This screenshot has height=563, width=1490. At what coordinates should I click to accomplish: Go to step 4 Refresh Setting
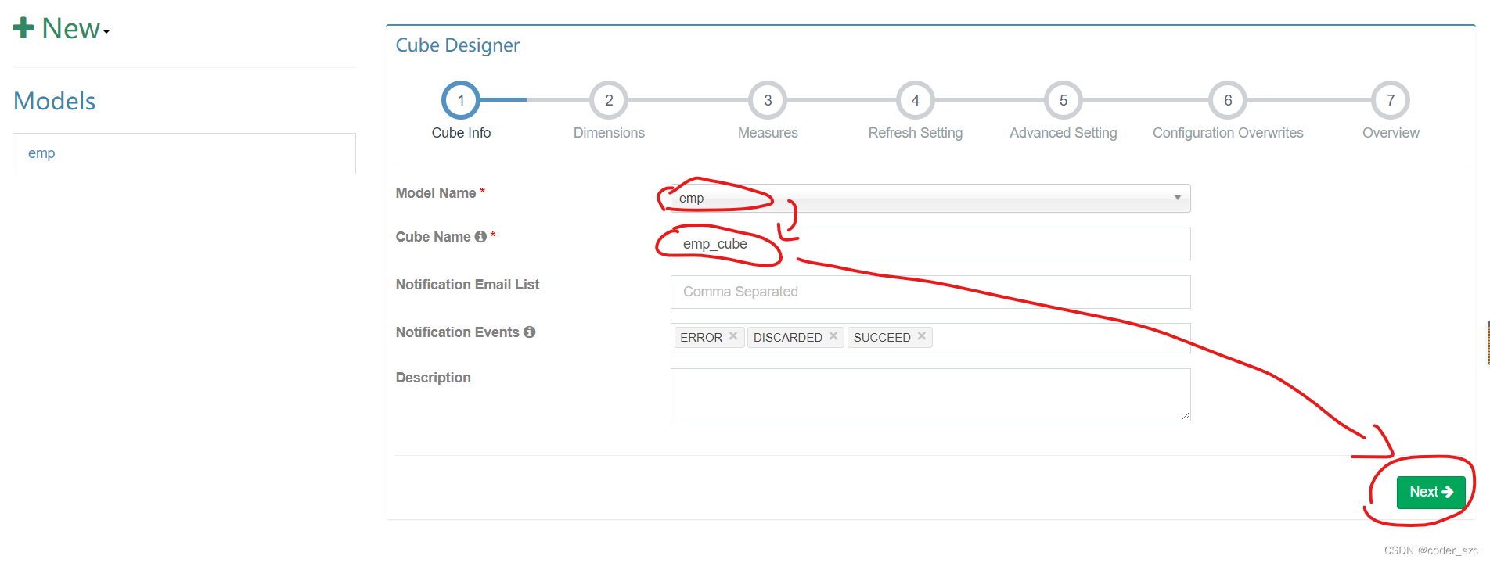915,100
